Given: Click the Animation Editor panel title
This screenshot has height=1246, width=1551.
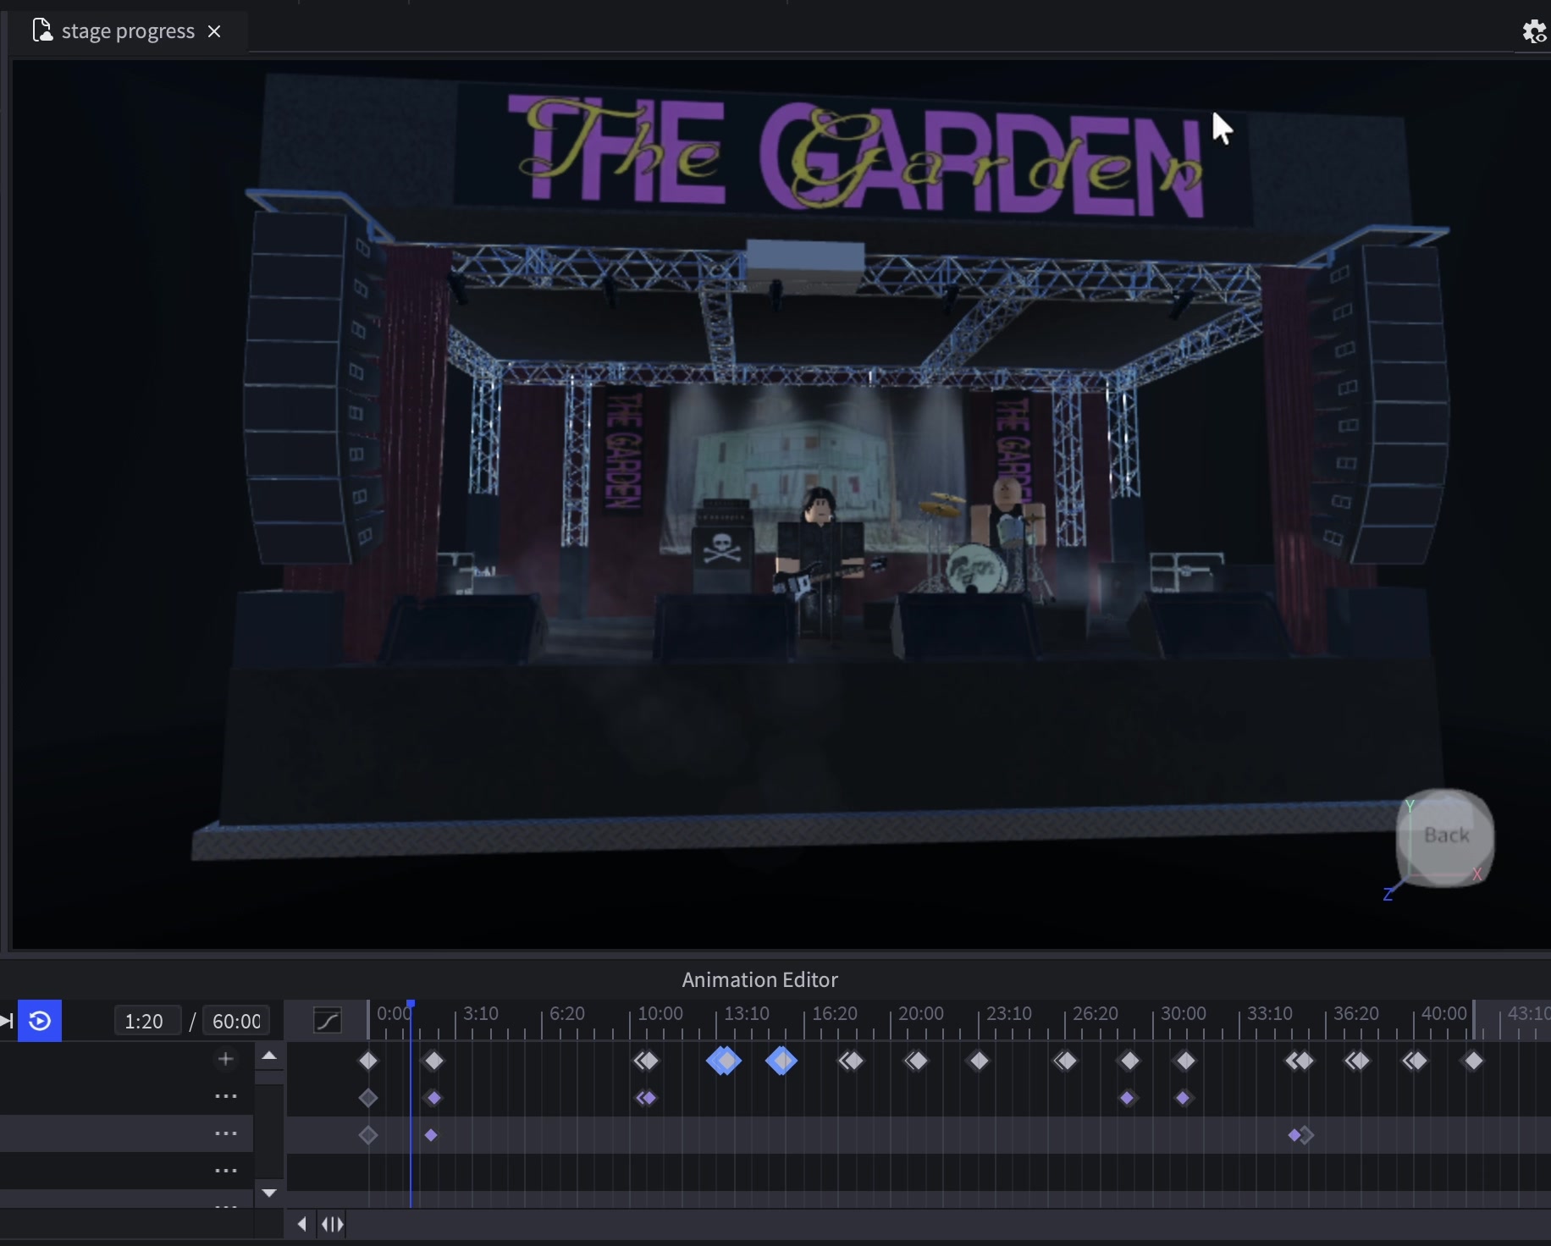Looking at the screenshot, I should (760, 979).
